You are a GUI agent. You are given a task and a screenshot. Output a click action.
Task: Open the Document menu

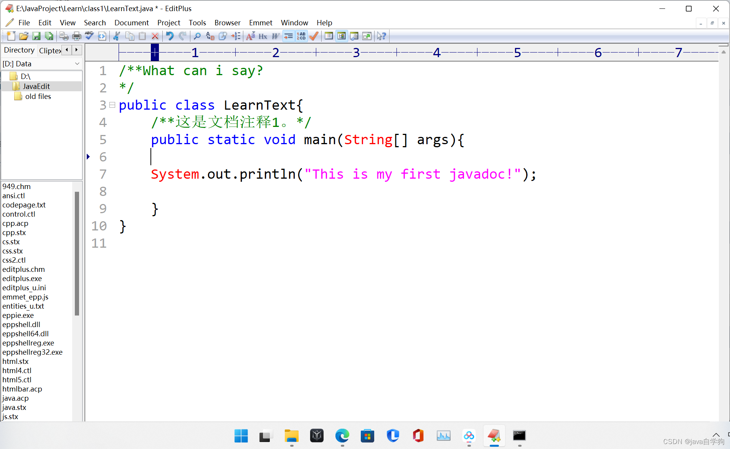[x=132, y=23]
